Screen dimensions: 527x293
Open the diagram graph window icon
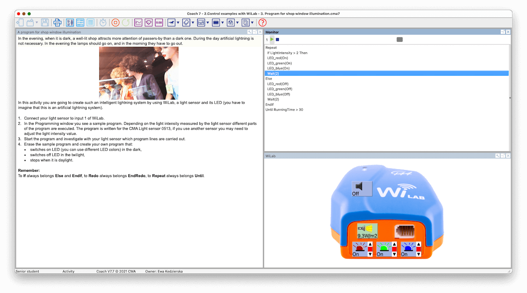point(138,22)
